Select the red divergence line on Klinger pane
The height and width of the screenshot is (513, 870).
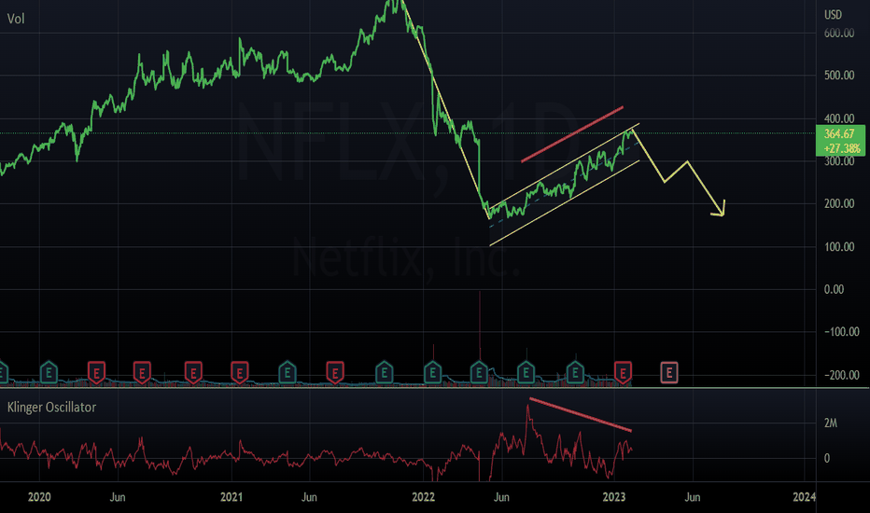pyautogui.click(x=581, y=415)
